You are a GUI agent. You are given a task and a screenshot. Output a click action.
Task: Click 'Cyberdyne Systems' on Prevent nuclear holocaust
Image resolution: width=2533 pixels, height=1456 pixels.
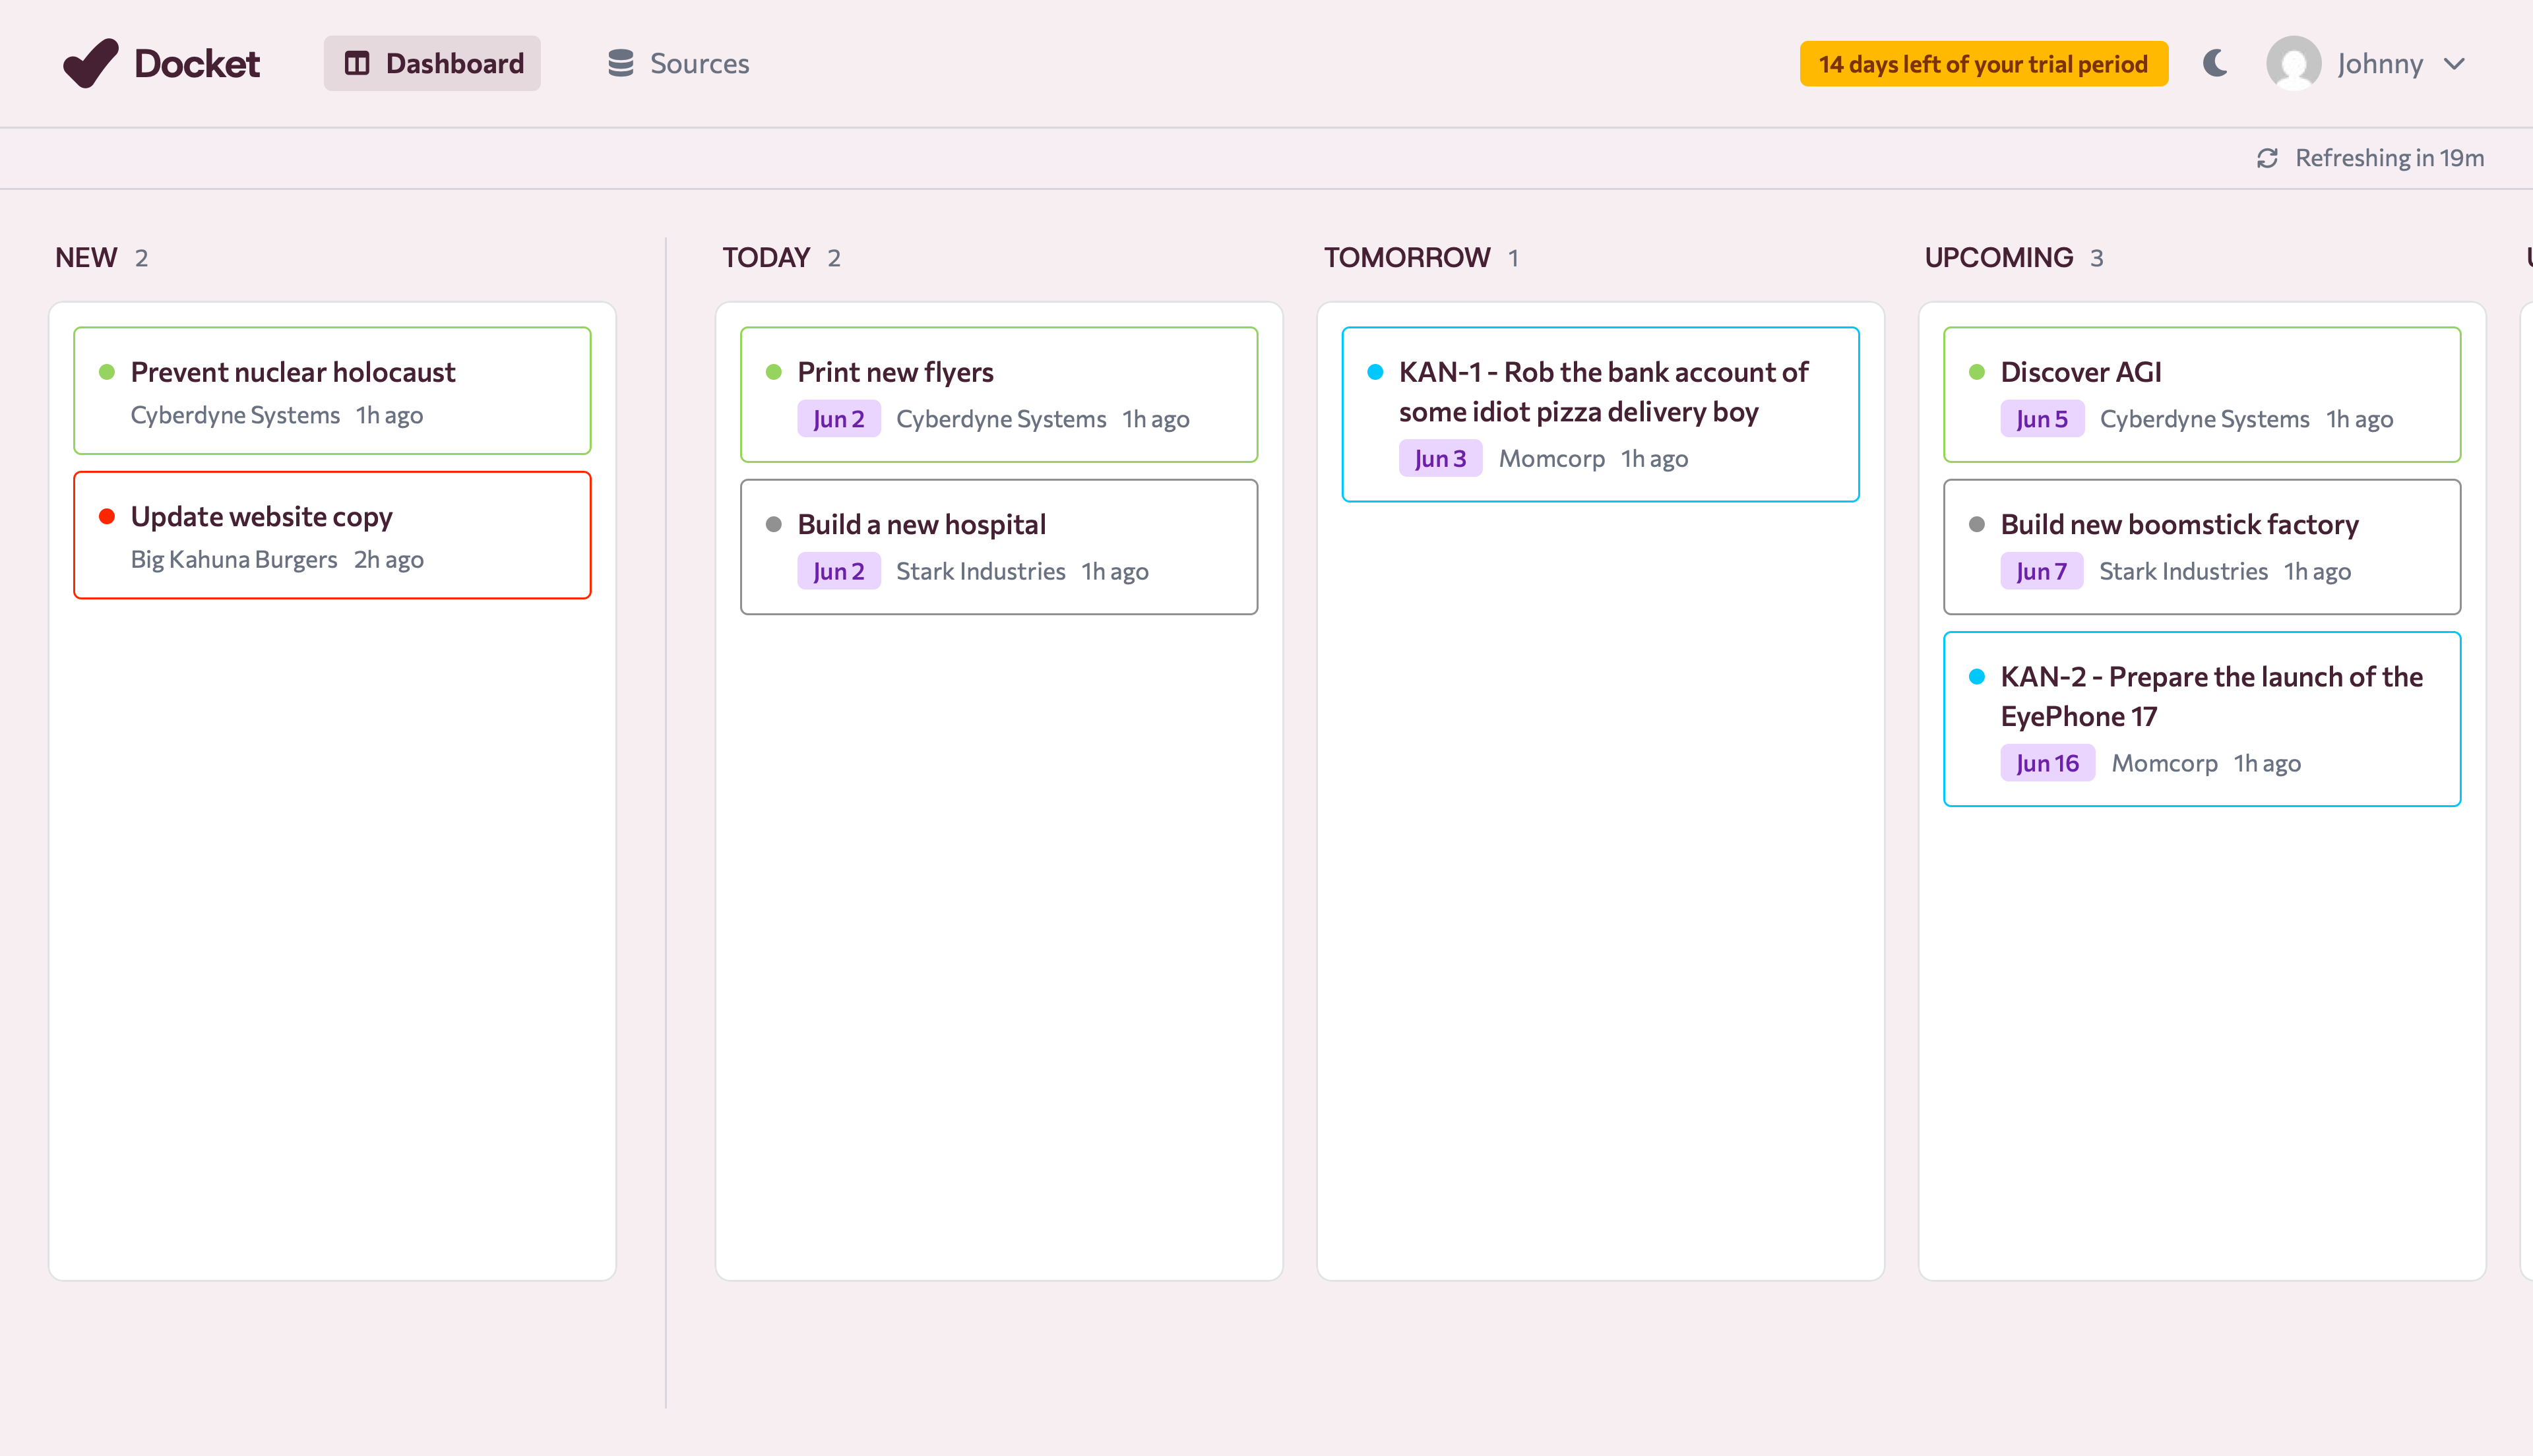pos(235,415)
